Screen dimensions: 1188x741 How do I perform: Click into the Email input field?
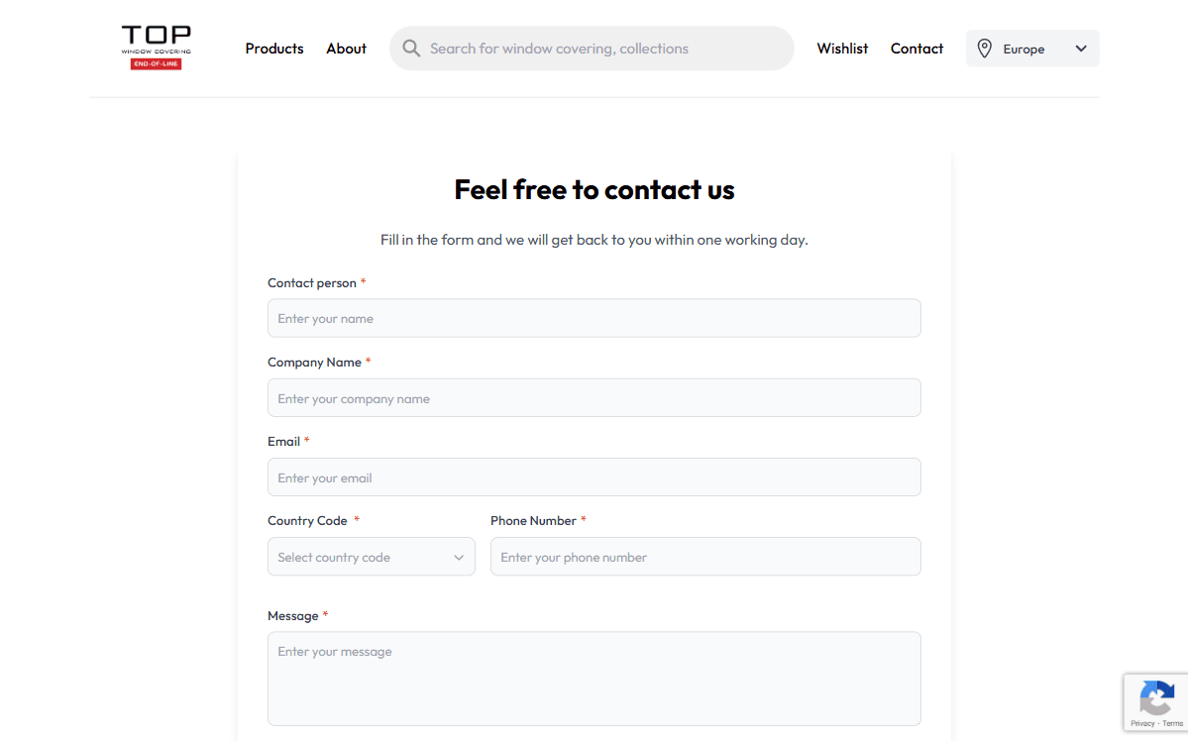click(594, 477)
